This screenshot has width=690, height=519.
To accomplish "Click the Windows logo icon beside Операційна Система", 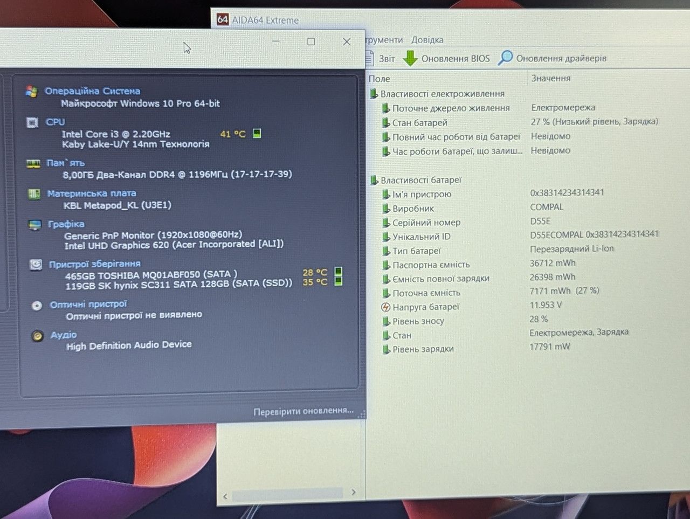I will pos(32,92).
